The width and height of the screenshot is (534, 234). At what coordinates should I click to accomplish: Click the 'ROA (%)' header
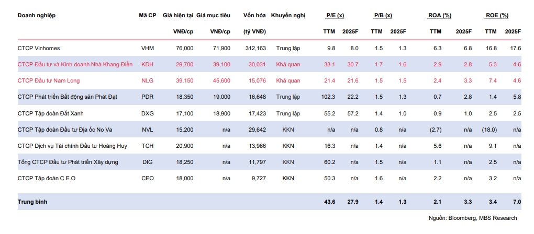coord(440,15)
